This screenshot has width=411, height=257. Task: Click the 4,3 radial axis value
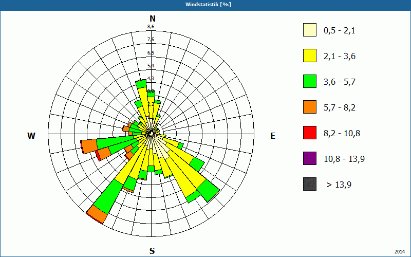point(151,79)
